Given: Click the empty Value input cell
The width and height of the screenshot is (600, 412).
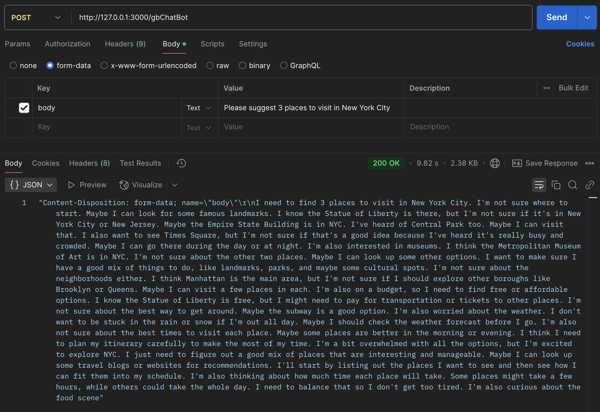Looking at the screenshot, I should (311, 127).
